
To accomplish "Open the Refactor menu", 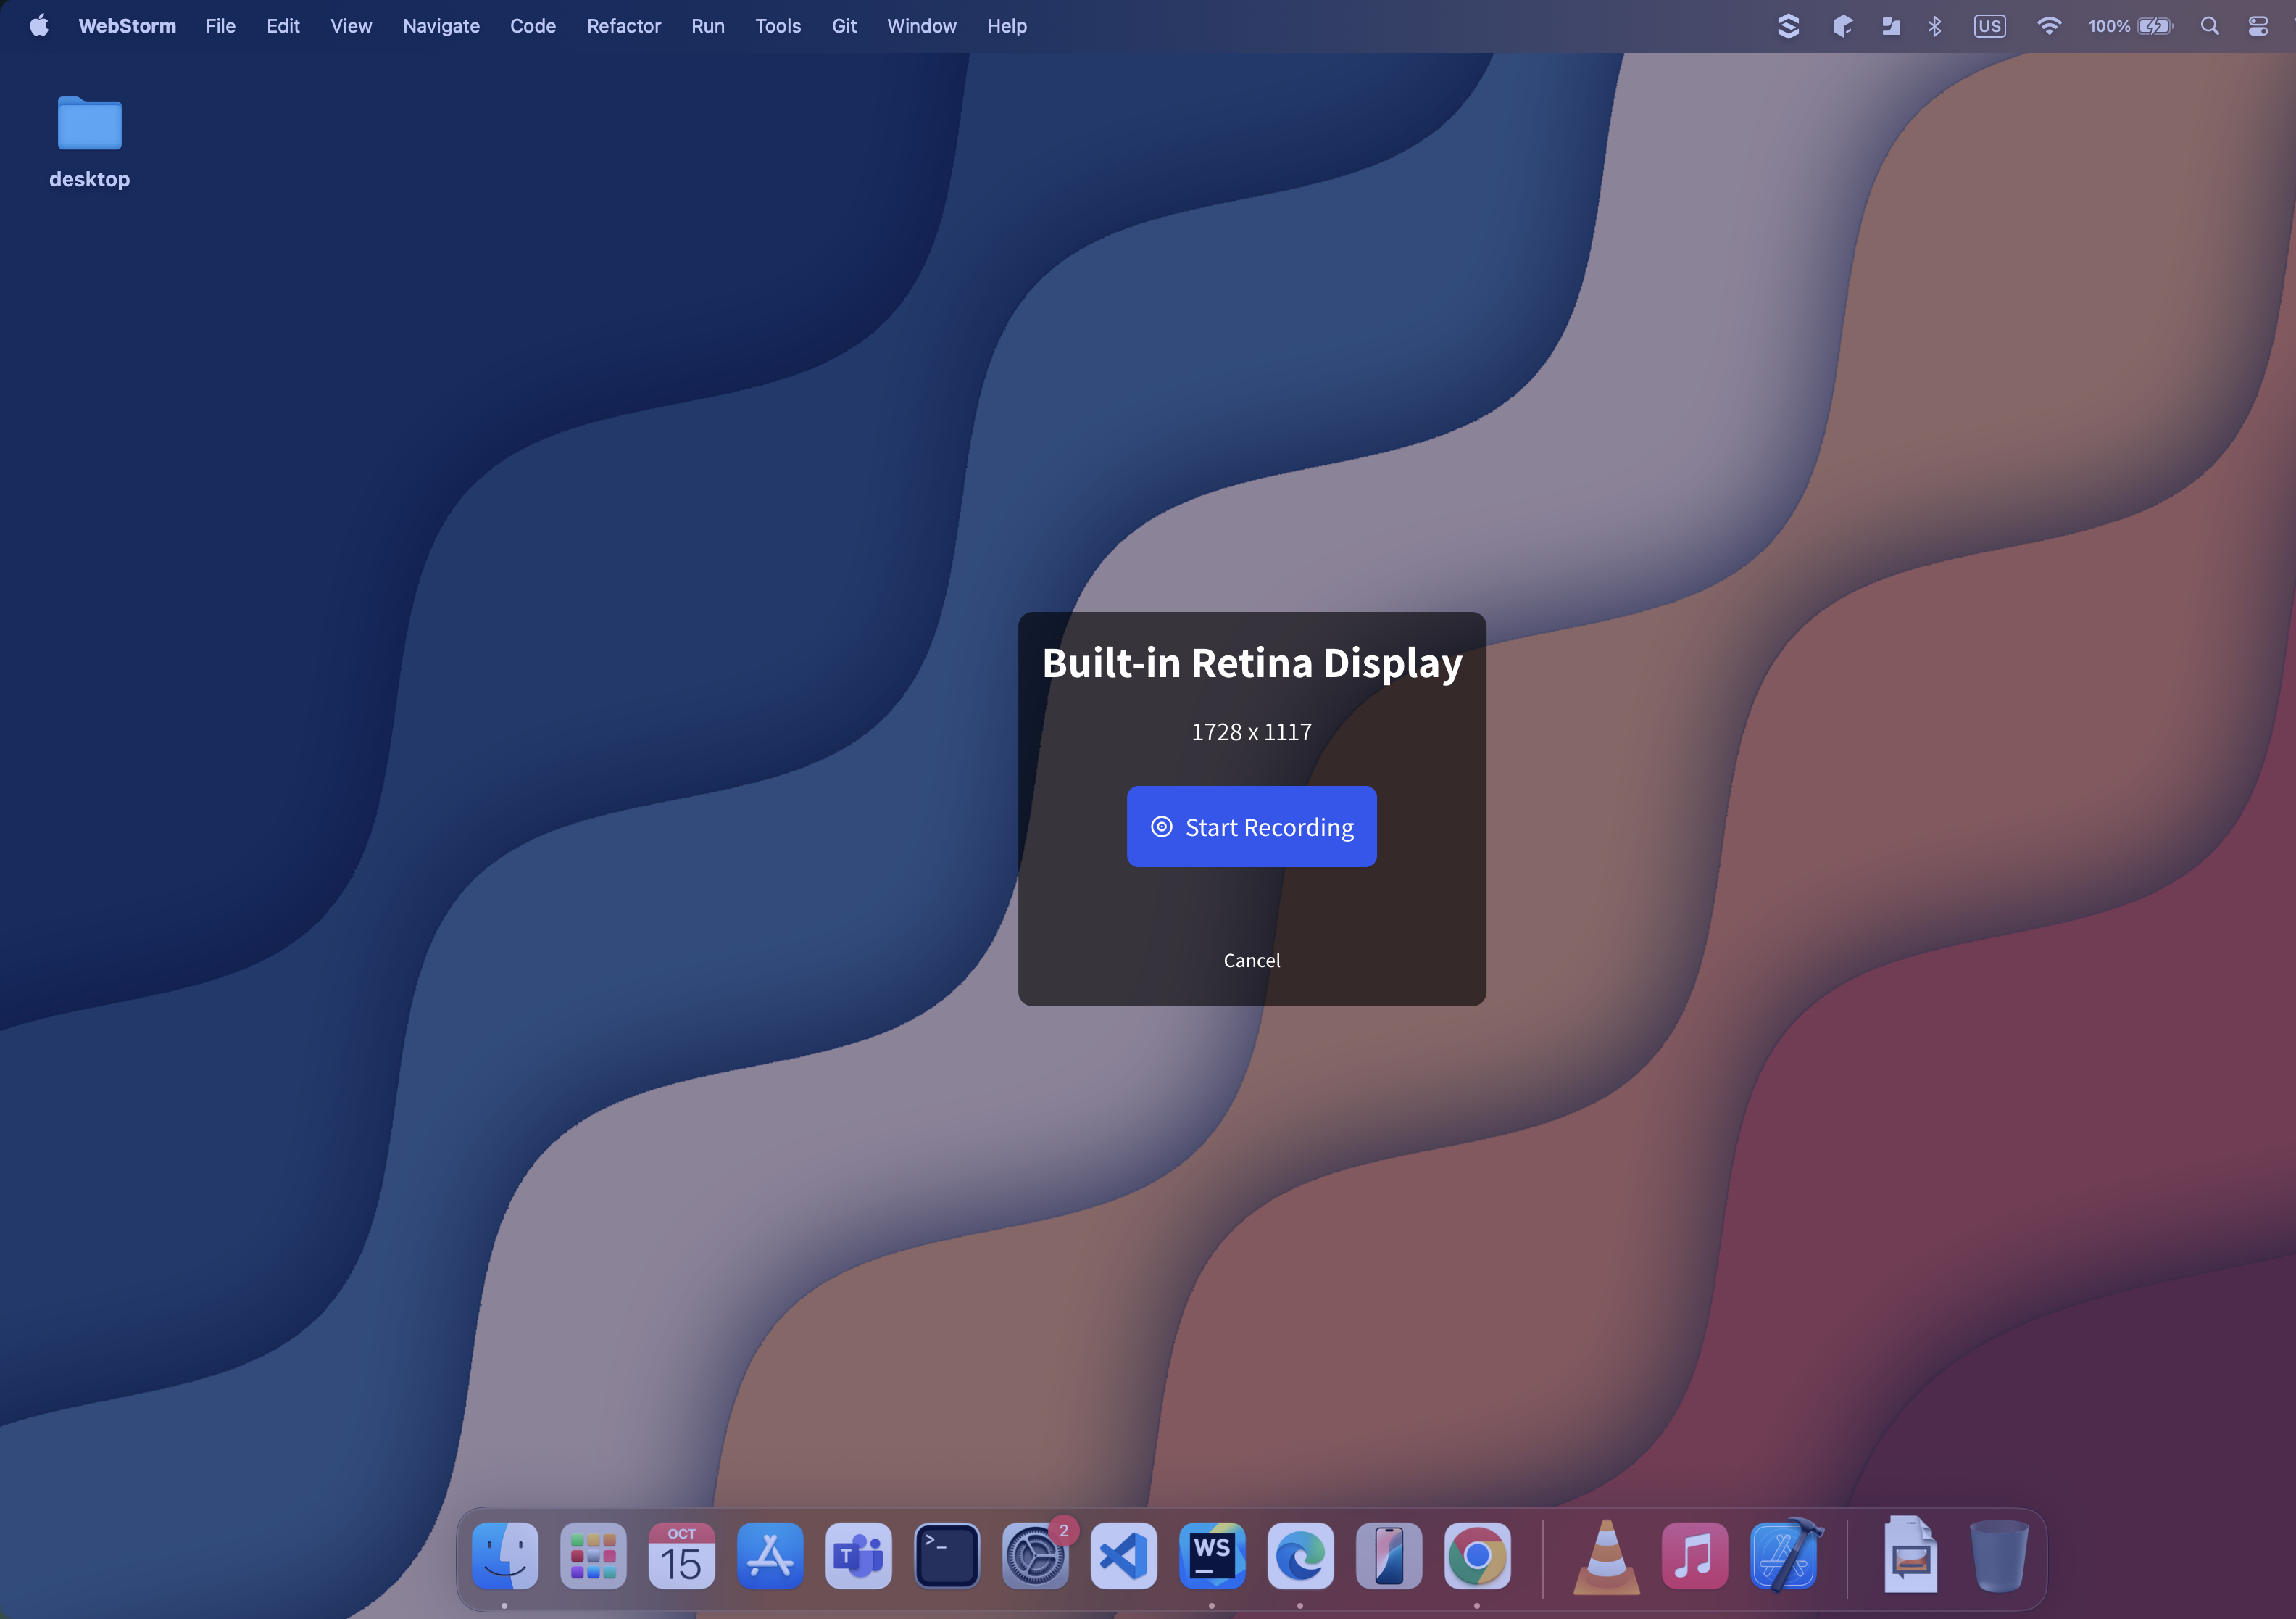I will pyautogui.click(x=623, y=26).
